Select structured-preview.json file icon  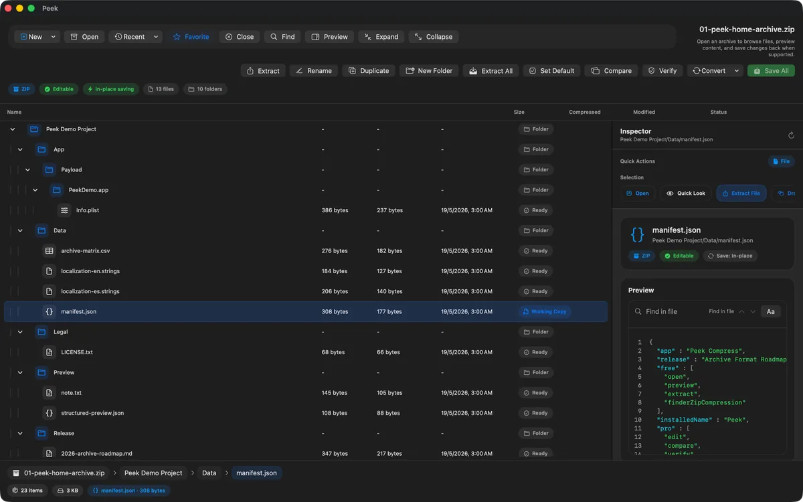click(x=49, y=413)
